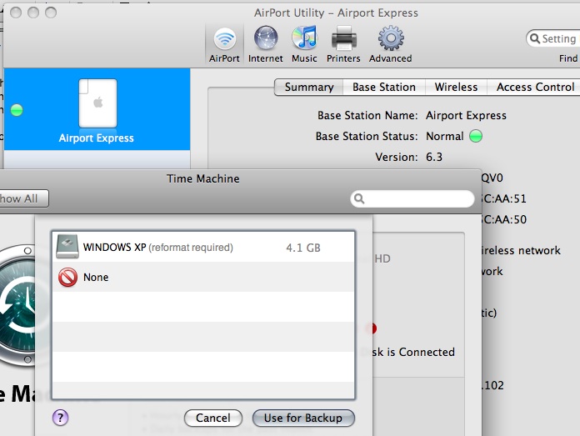This screenshot has height=436, width=580.
Task: Switch to the Access Control tab
Action: tap(535, 87)
